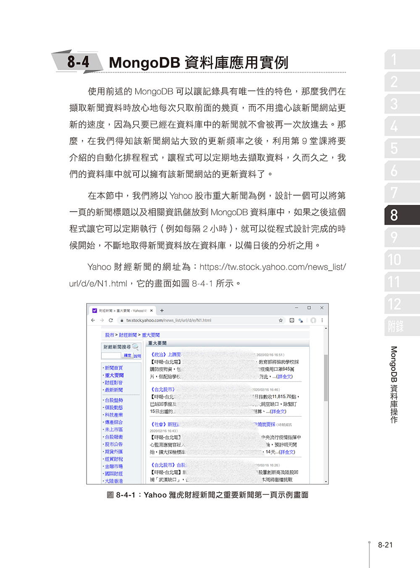The width and height of the screenshot is (420, 568).
Task: Open 個股動態 in the sidebar
Action: (114, 408)
